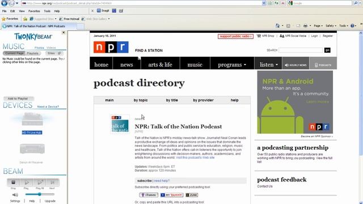The height and width of the screenshot is (204, 363).
Task: Click the Home icon in command bar
Action: click(277, 25)
